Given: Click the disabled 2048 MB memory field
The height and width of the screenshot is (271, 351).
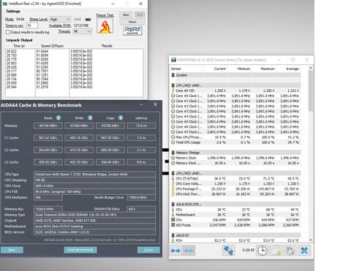Looking at the screenshot, I should 78,19.
